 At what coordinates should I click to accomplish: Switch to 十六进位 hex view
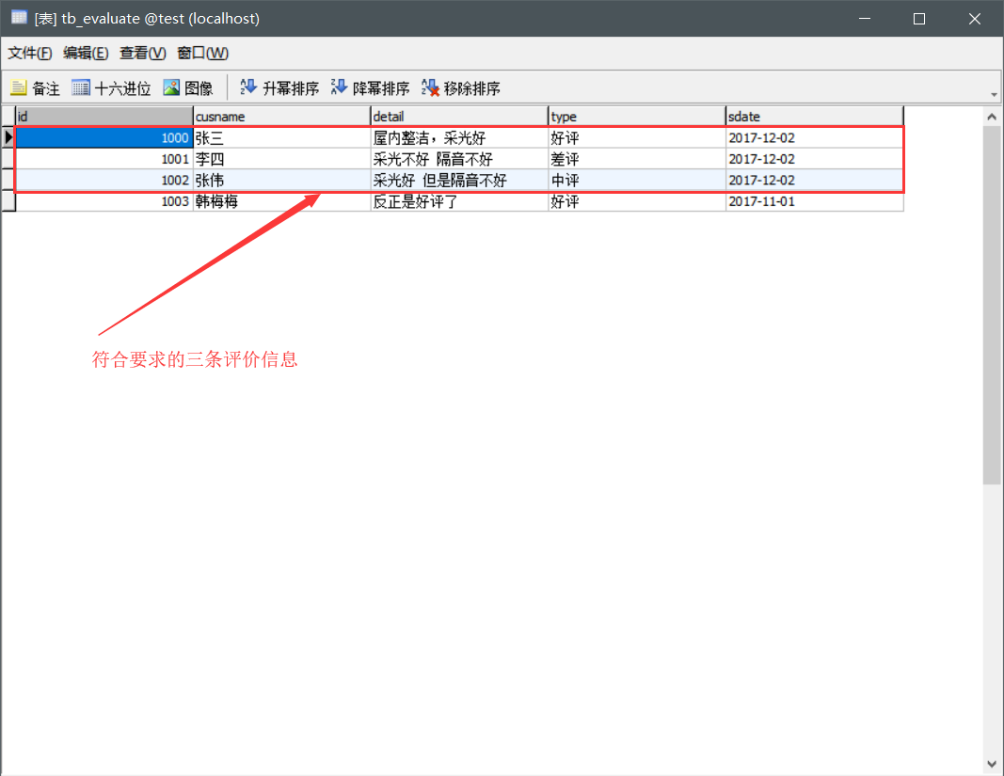[111, 87]
